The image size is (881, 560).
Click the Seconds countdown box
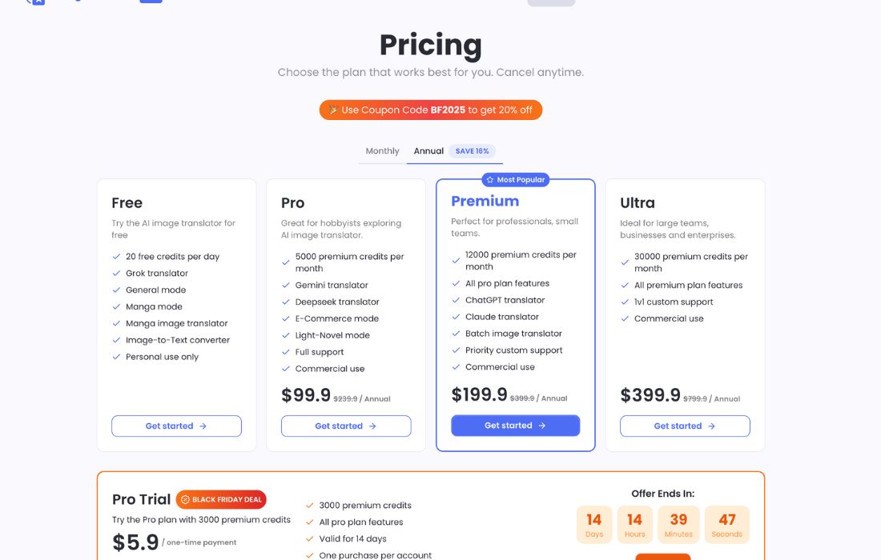tap(726, 524)
